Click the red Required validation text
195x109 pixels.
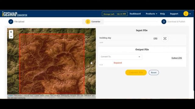click(x=118, y=63)
